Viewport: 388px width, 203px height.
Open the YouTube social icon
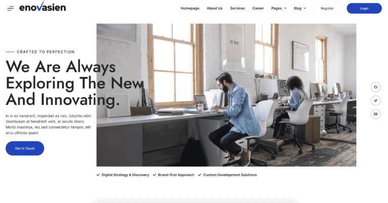[376, 114]
